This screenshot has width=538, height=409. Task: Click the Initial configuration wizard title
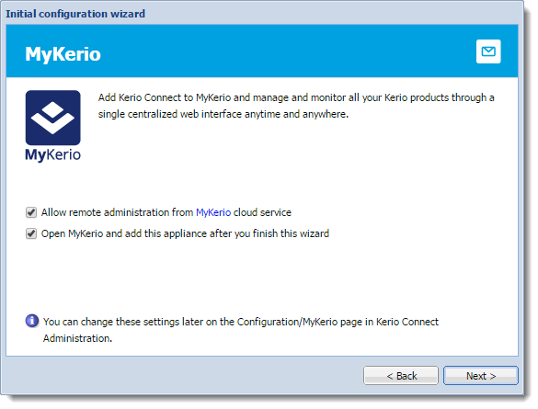75,14
